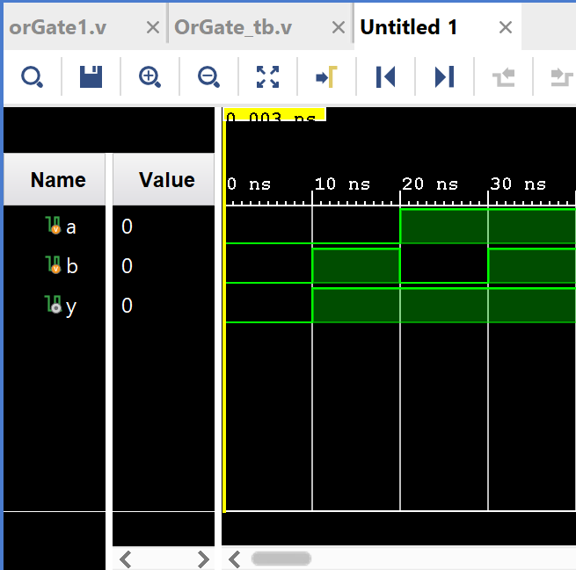Image resolution: width=576 pixels, height=570 pixels.
Task: Click the Name column header
Action: click(58, 180)
